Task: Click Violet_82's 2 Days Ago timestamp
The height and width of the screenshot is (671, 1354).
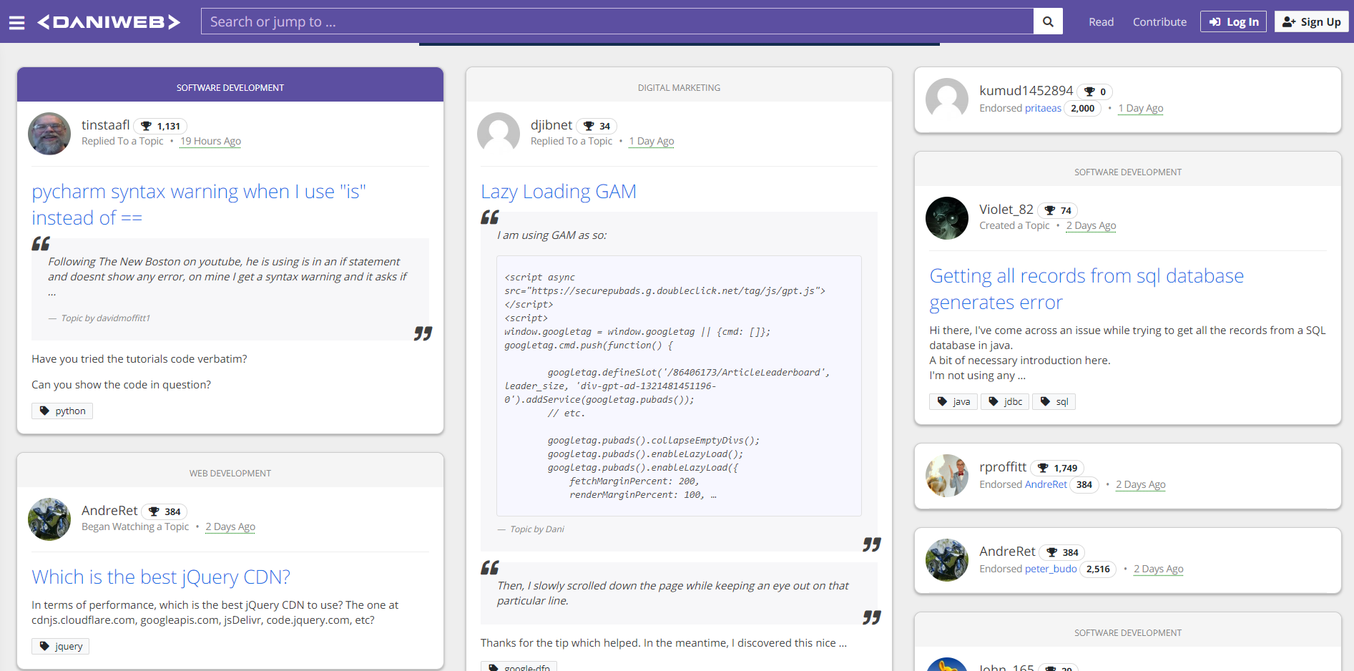Action: pyautogui.click(x=1091, y=226)
